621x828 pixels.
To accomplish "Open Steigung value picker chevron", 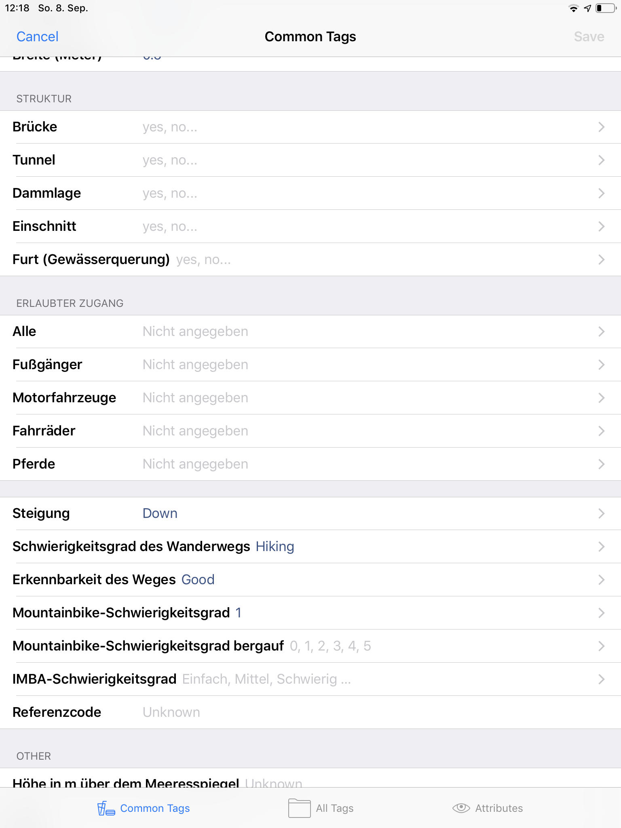I will point(601,513).
